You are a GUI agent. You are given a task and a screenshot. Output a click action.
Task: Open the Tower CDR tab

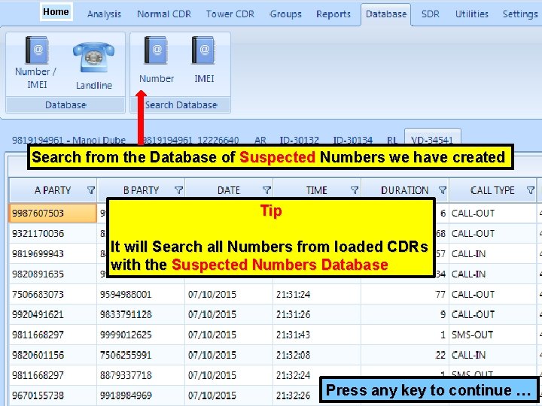(230, 14)
